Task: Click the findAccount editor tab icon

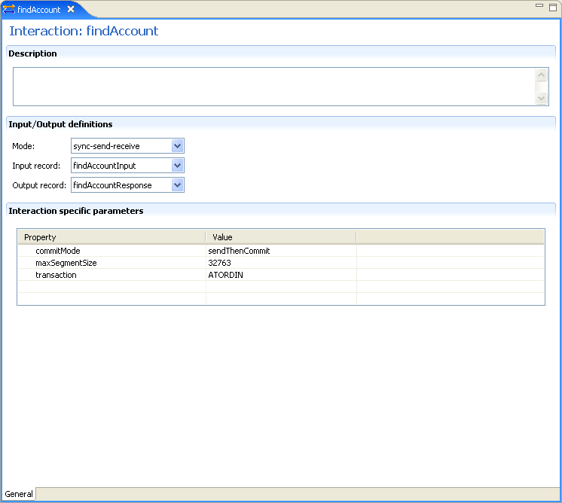Action: click(x=8, y=9)
